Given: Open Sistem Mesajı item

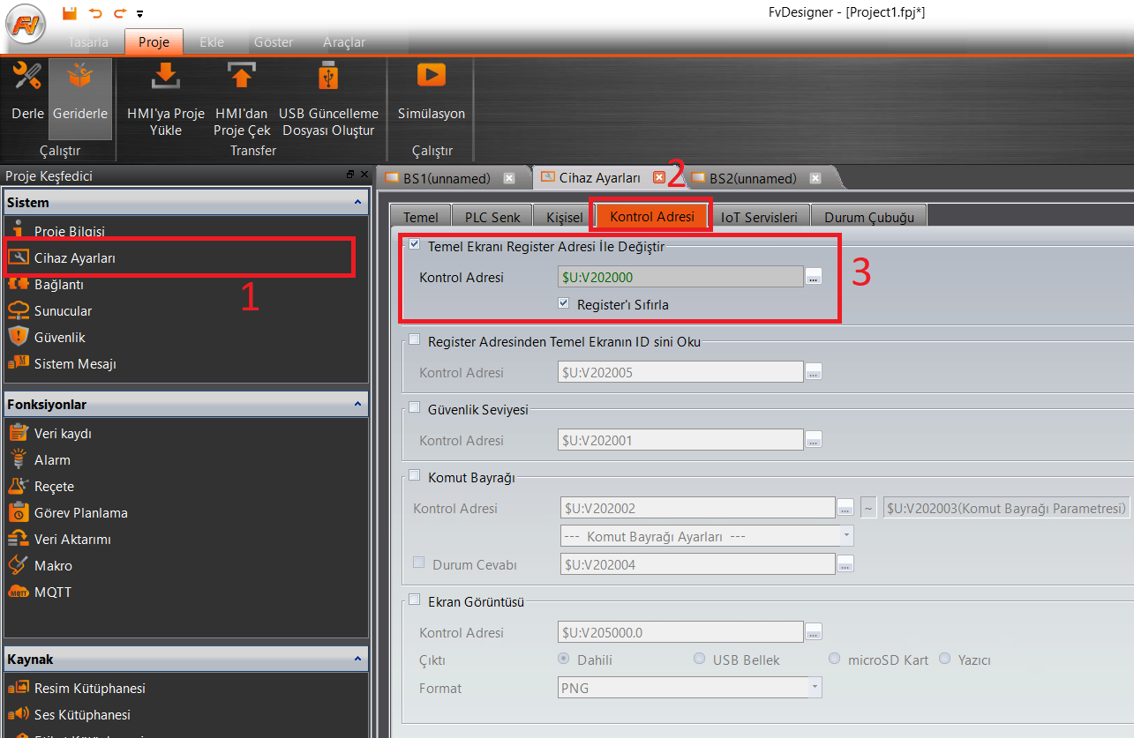Looking at the screenshot, I should pyautogui.click(x=75, y=363).
